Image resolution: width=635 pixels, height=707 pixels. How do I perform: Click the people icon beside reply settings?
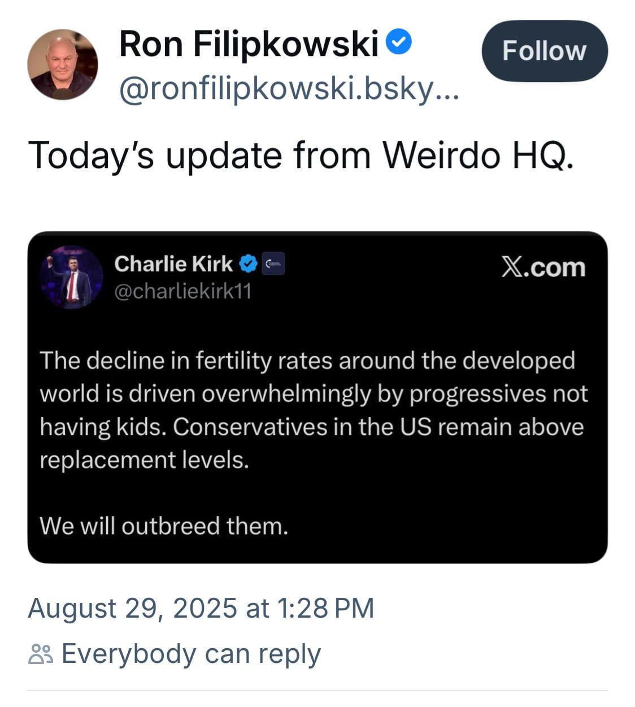pos(41,654)
